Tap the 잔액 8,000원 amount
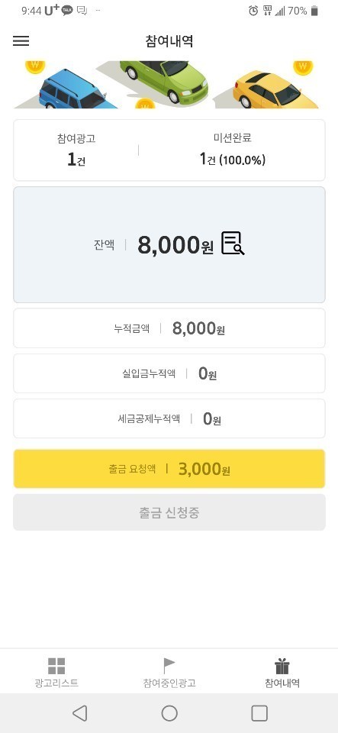338x733 pixels. coord(175,245)
